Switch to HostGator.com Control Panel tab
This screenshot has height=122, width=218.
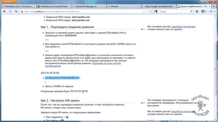coord(54,6)
